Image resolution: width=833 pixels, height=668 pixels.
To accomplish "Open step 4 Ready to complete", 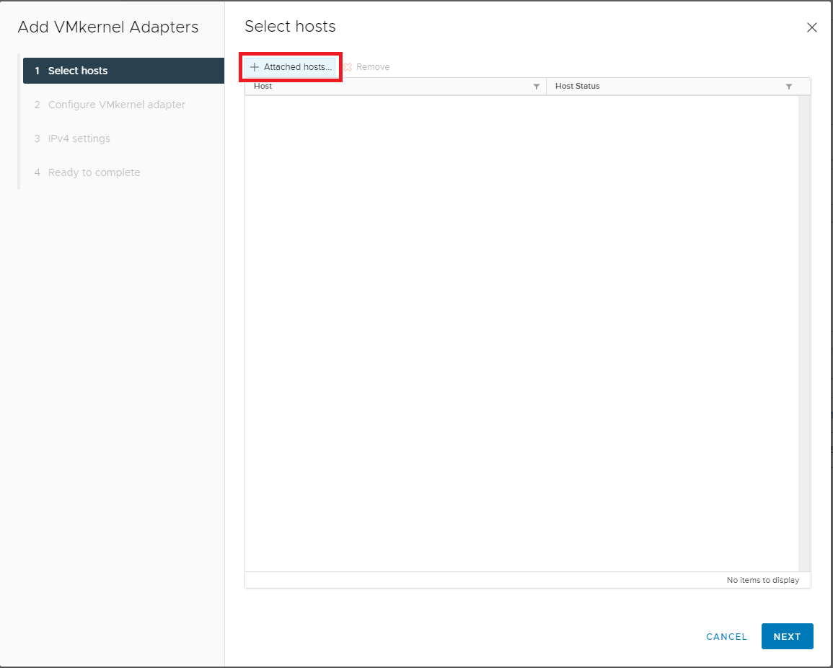I will (x=94, y=172).
